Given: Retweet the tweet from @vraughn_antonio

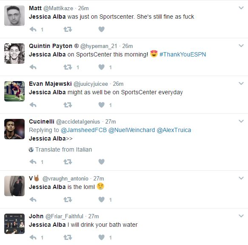Looking at the screenshot, I should coord(68,200).
